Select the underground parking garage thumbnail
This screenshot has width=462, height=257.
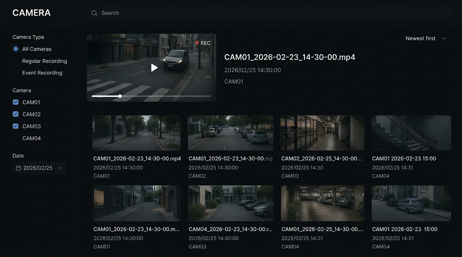click(322, 203)
